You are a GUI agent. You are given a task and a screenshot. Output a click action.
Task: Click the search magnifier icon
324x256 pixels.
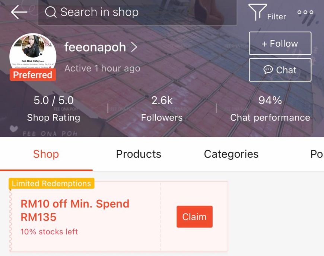(51, 12)
